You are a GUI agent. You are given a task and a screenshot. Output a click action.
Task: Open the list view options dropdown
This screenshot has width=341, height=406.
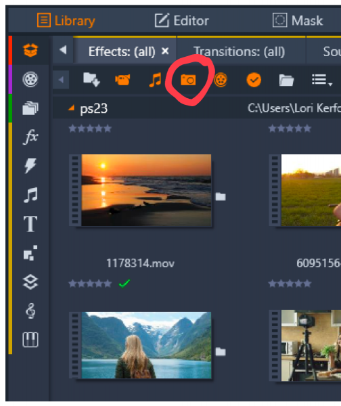(322, 80)
